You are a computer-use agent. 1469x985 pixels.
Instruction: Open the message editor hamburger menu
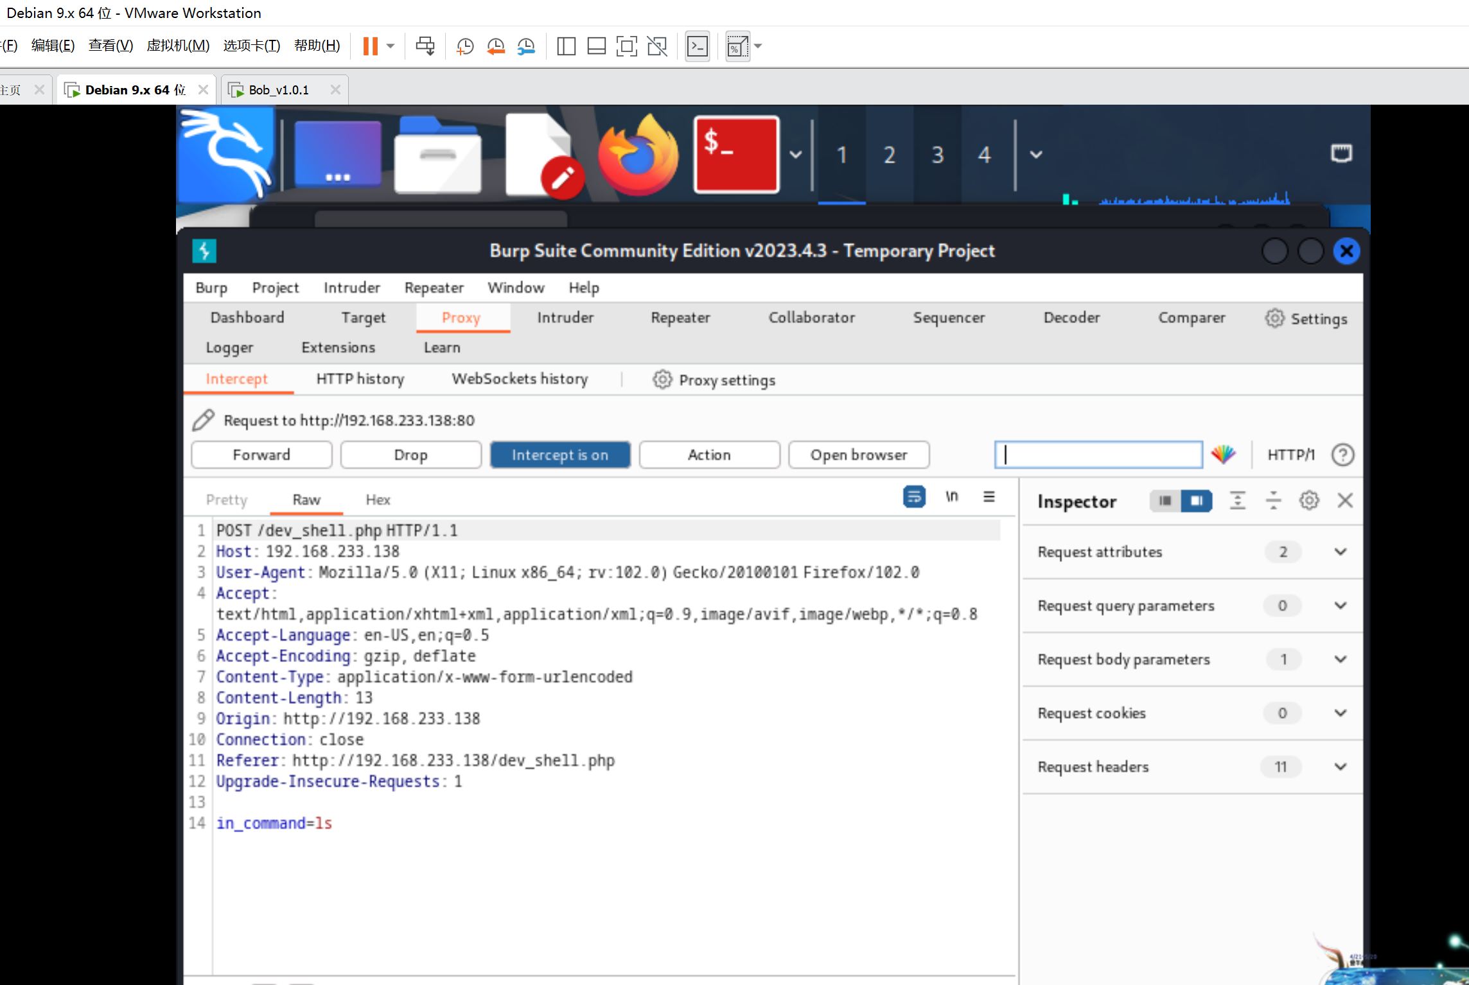(x=989, y=496)
